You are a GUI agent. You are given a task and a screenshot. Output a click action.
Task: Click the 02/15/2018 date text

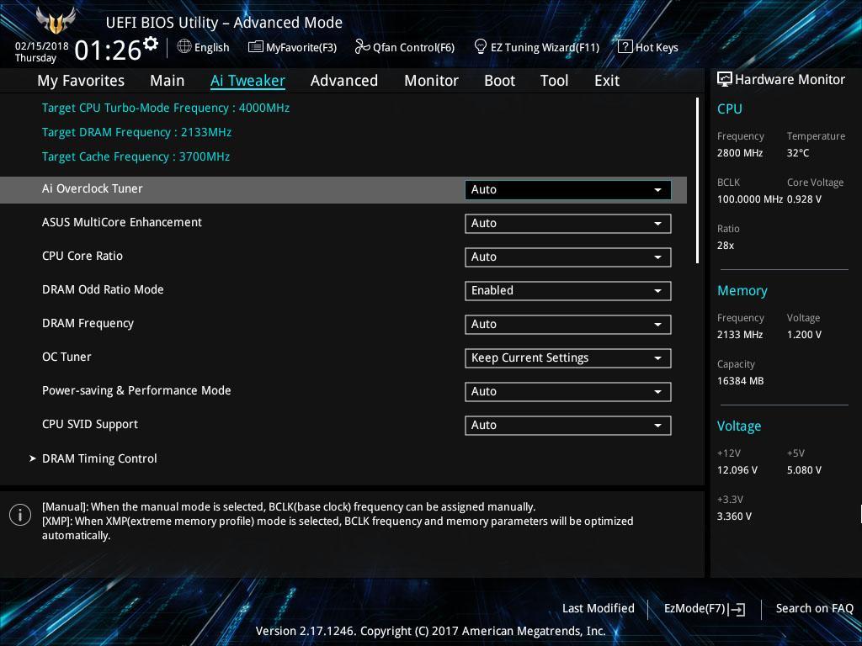(x=42, y=46)
